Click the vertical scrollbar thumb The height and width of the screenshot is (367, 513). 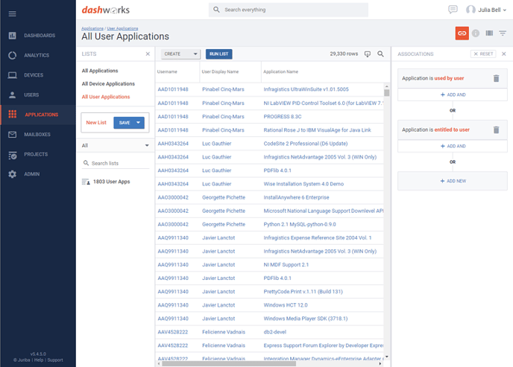pos(387,93)
